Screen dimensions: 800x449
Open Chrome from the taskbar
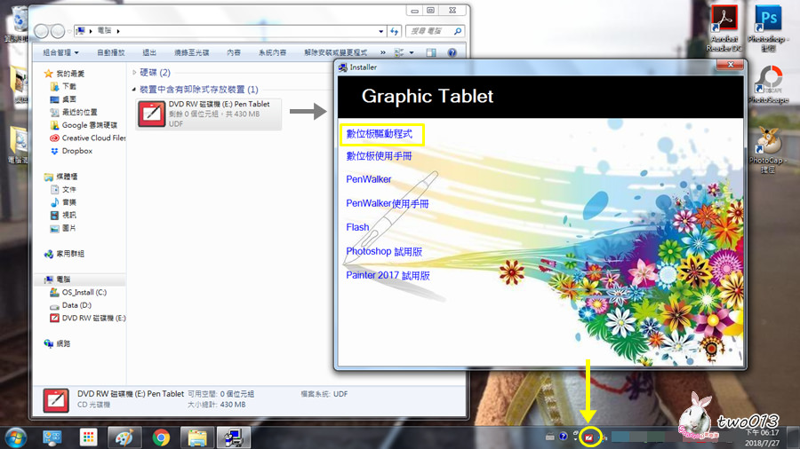(x=161, y=437)
